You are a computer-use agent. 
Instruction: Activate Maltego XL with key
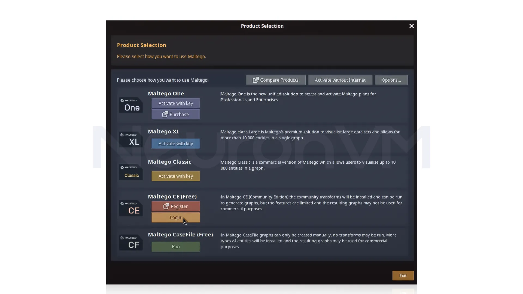click(x=176, y=143)
